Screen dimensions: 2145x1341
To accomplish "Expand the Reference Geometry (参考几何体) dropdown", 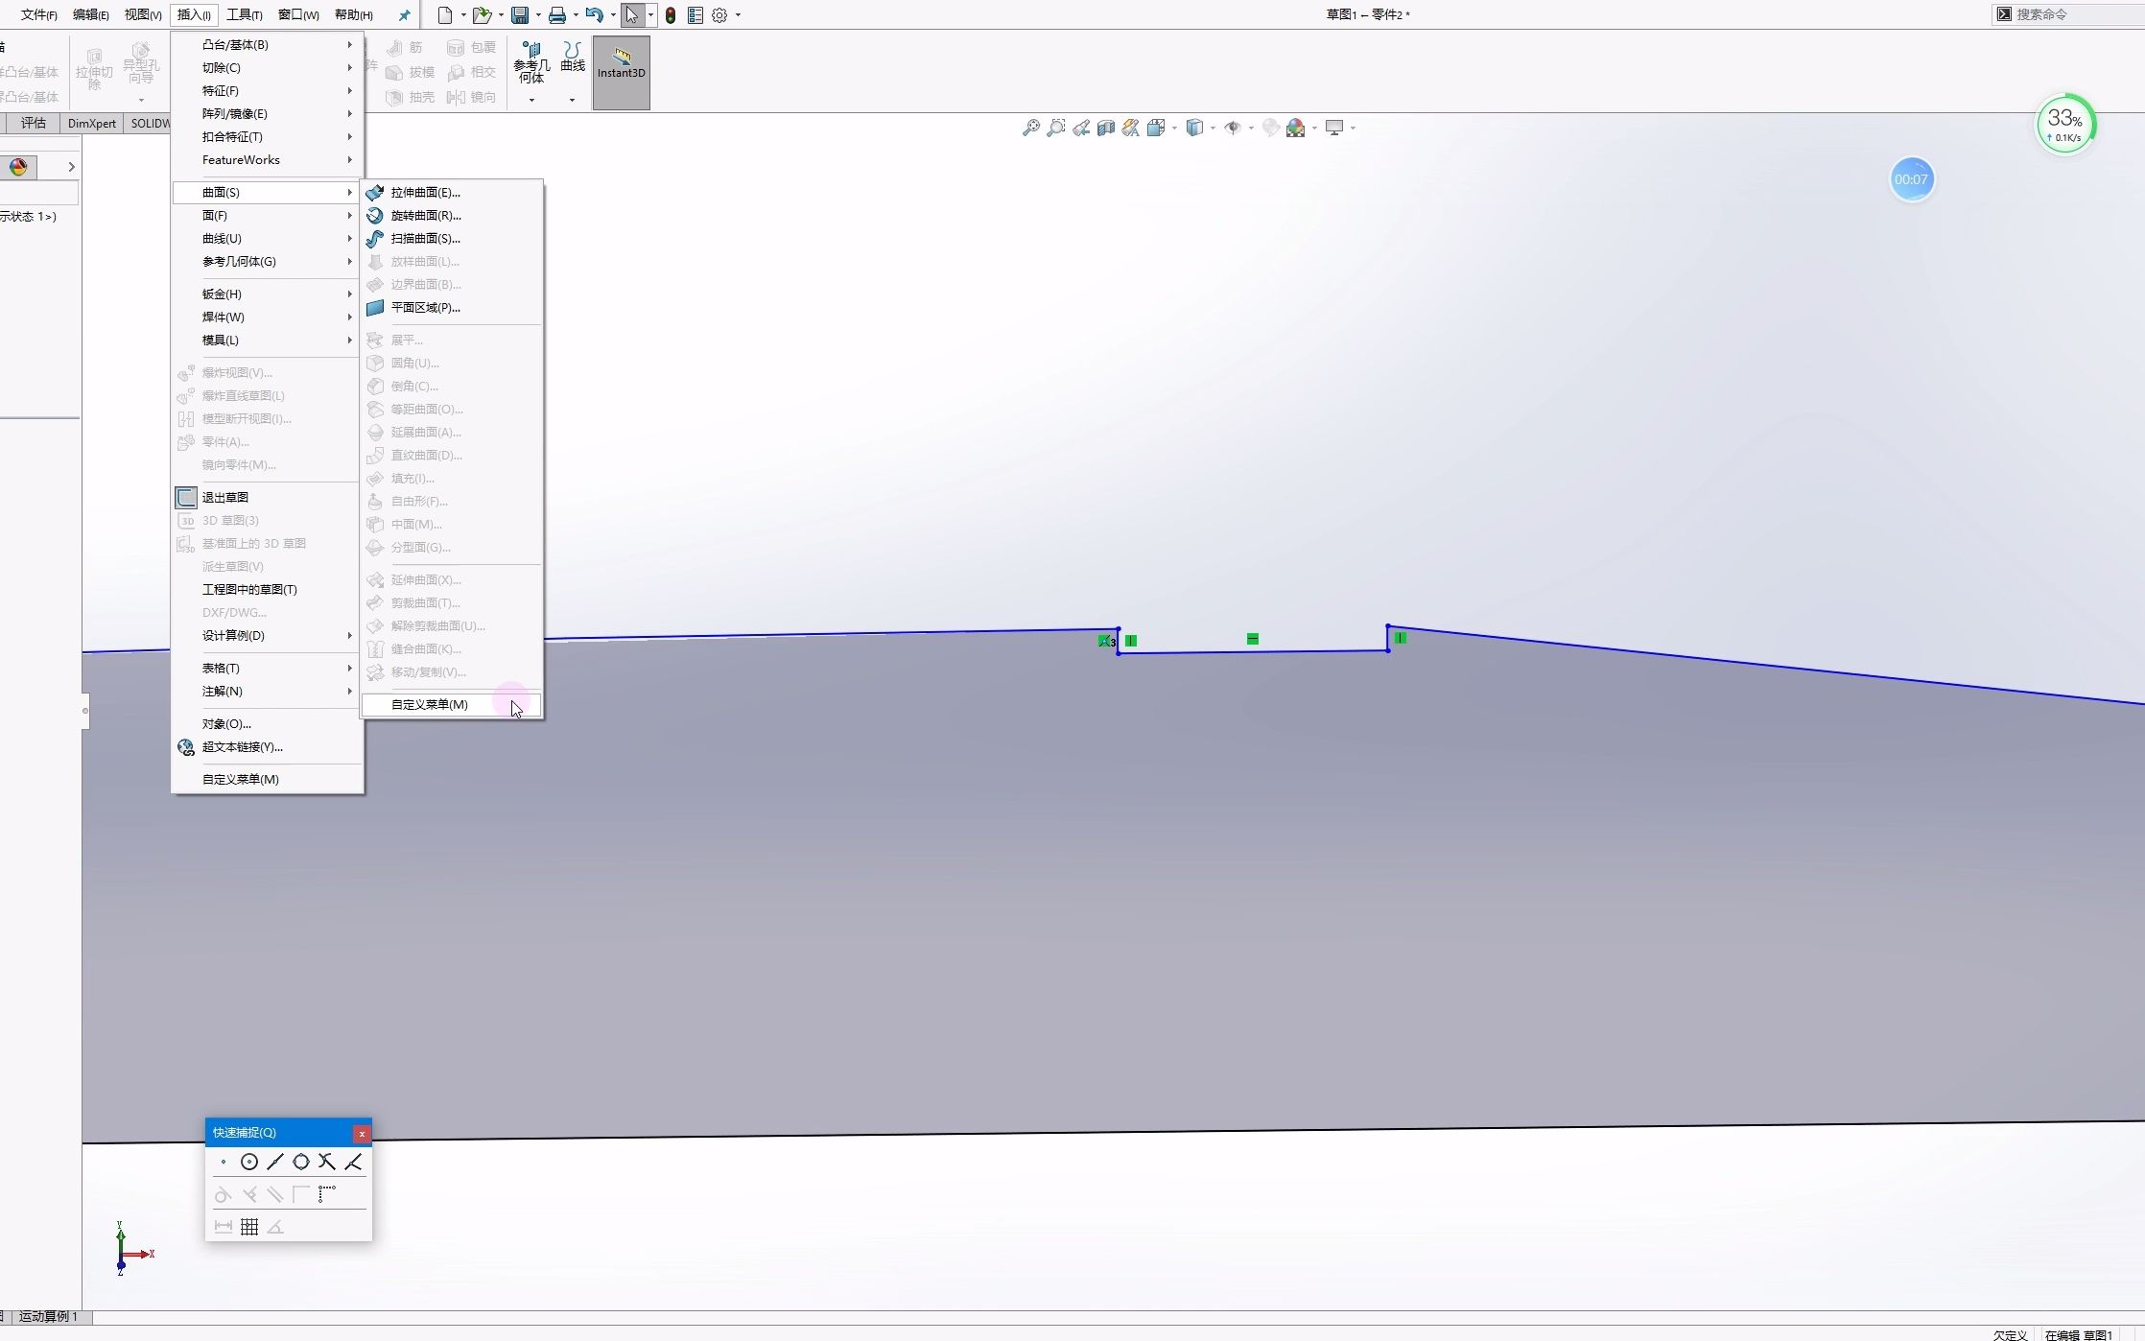I will coord(531,100).
